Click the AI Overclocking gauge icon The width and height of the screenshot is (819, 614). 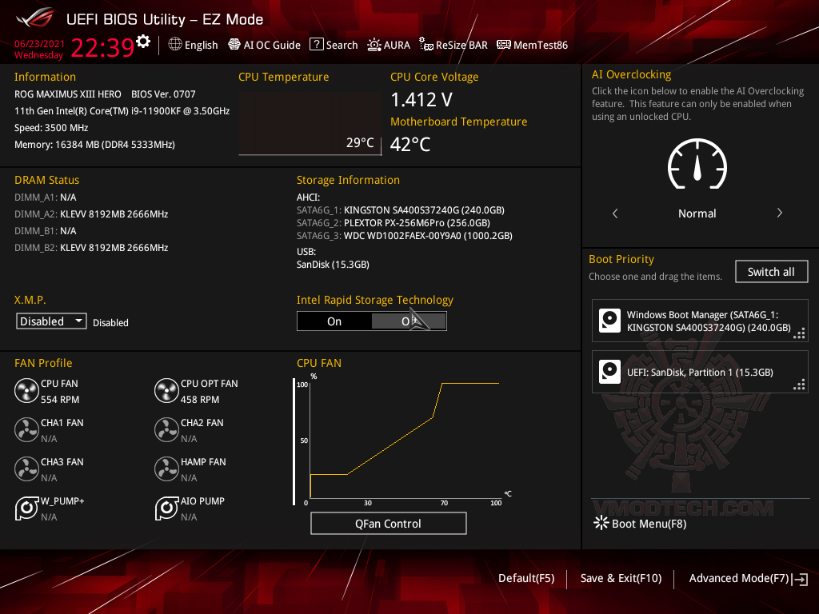[x=697, y=164]
